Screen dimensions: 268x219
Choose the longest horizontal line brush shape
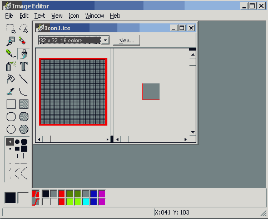pyautogui.click(x=24, y=163)
